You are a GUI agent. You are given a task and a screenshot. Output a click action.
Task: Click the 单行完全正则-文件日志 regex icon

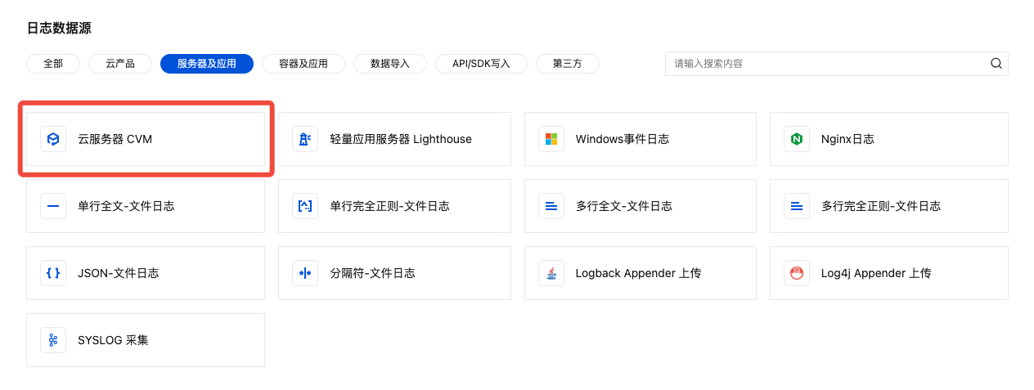[305, 206]
